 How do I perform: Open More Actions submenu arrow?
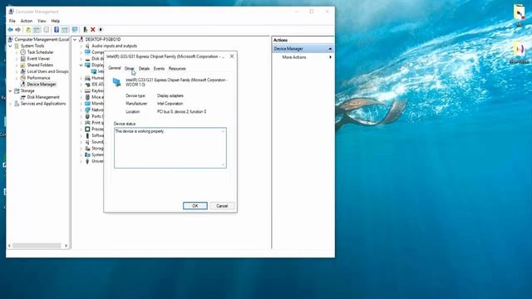tap(330, 57)
